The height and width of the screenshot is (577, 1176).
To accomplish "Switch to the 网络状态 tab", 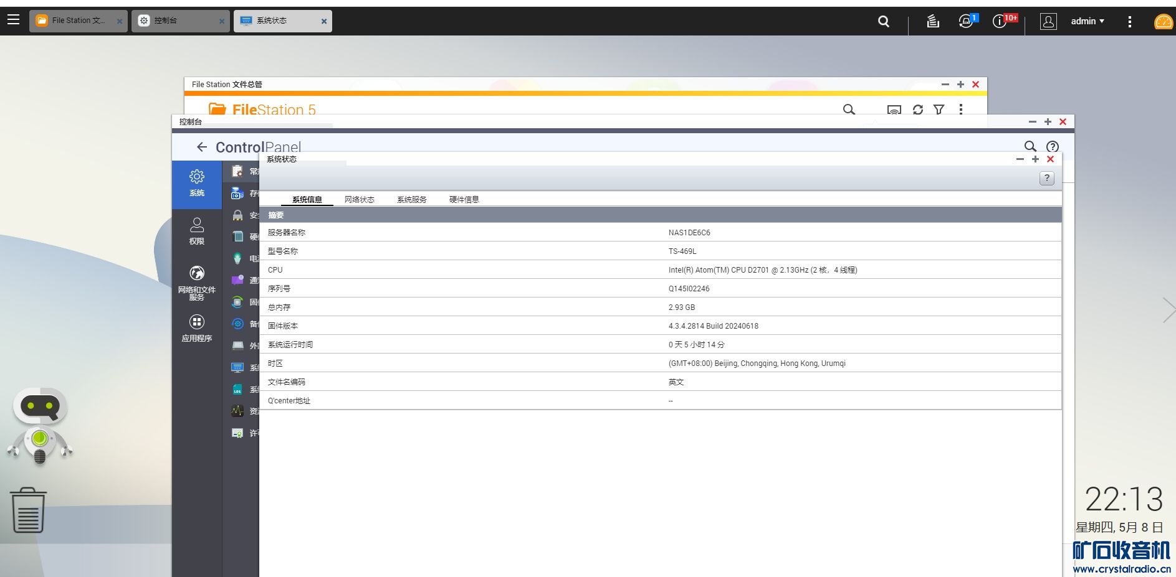I will pyautogui.click(x=359, y=200).
